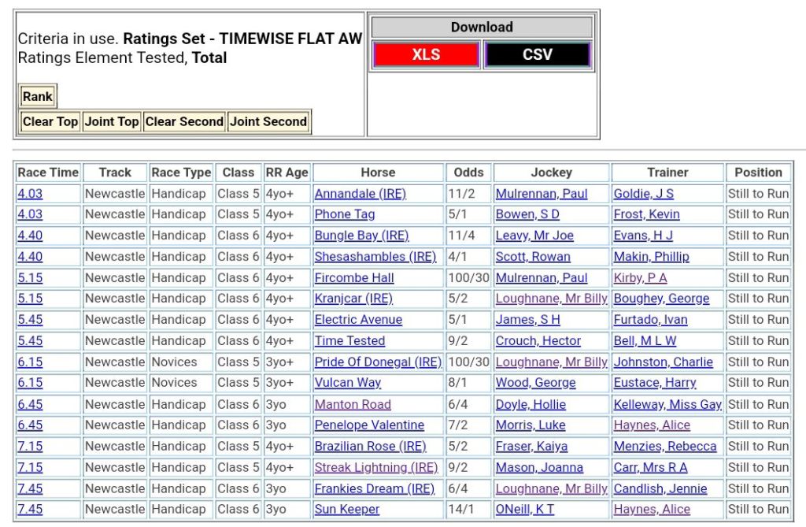Open trainer Kelleway, Miss Gay link
The image size is (806, 527).
point(667,404)
